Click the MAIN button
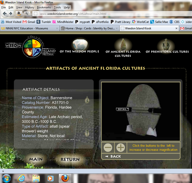 click(36, 159)
